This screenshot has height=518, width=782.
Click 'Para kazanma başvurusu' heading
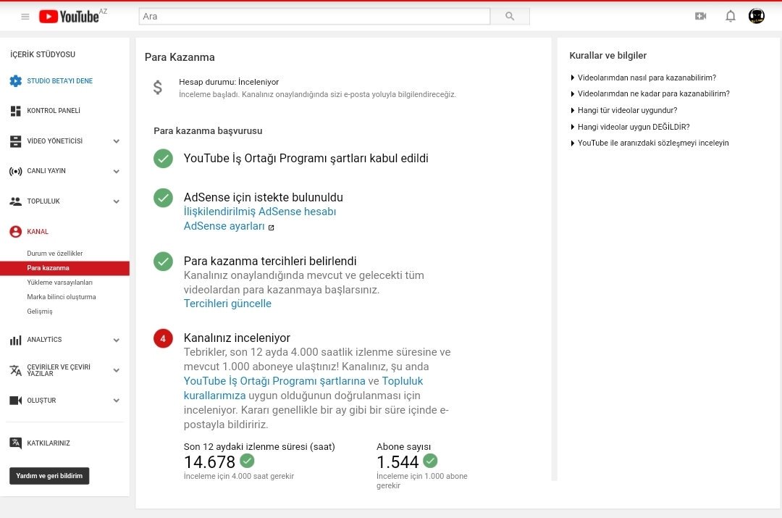coord(208,130)
